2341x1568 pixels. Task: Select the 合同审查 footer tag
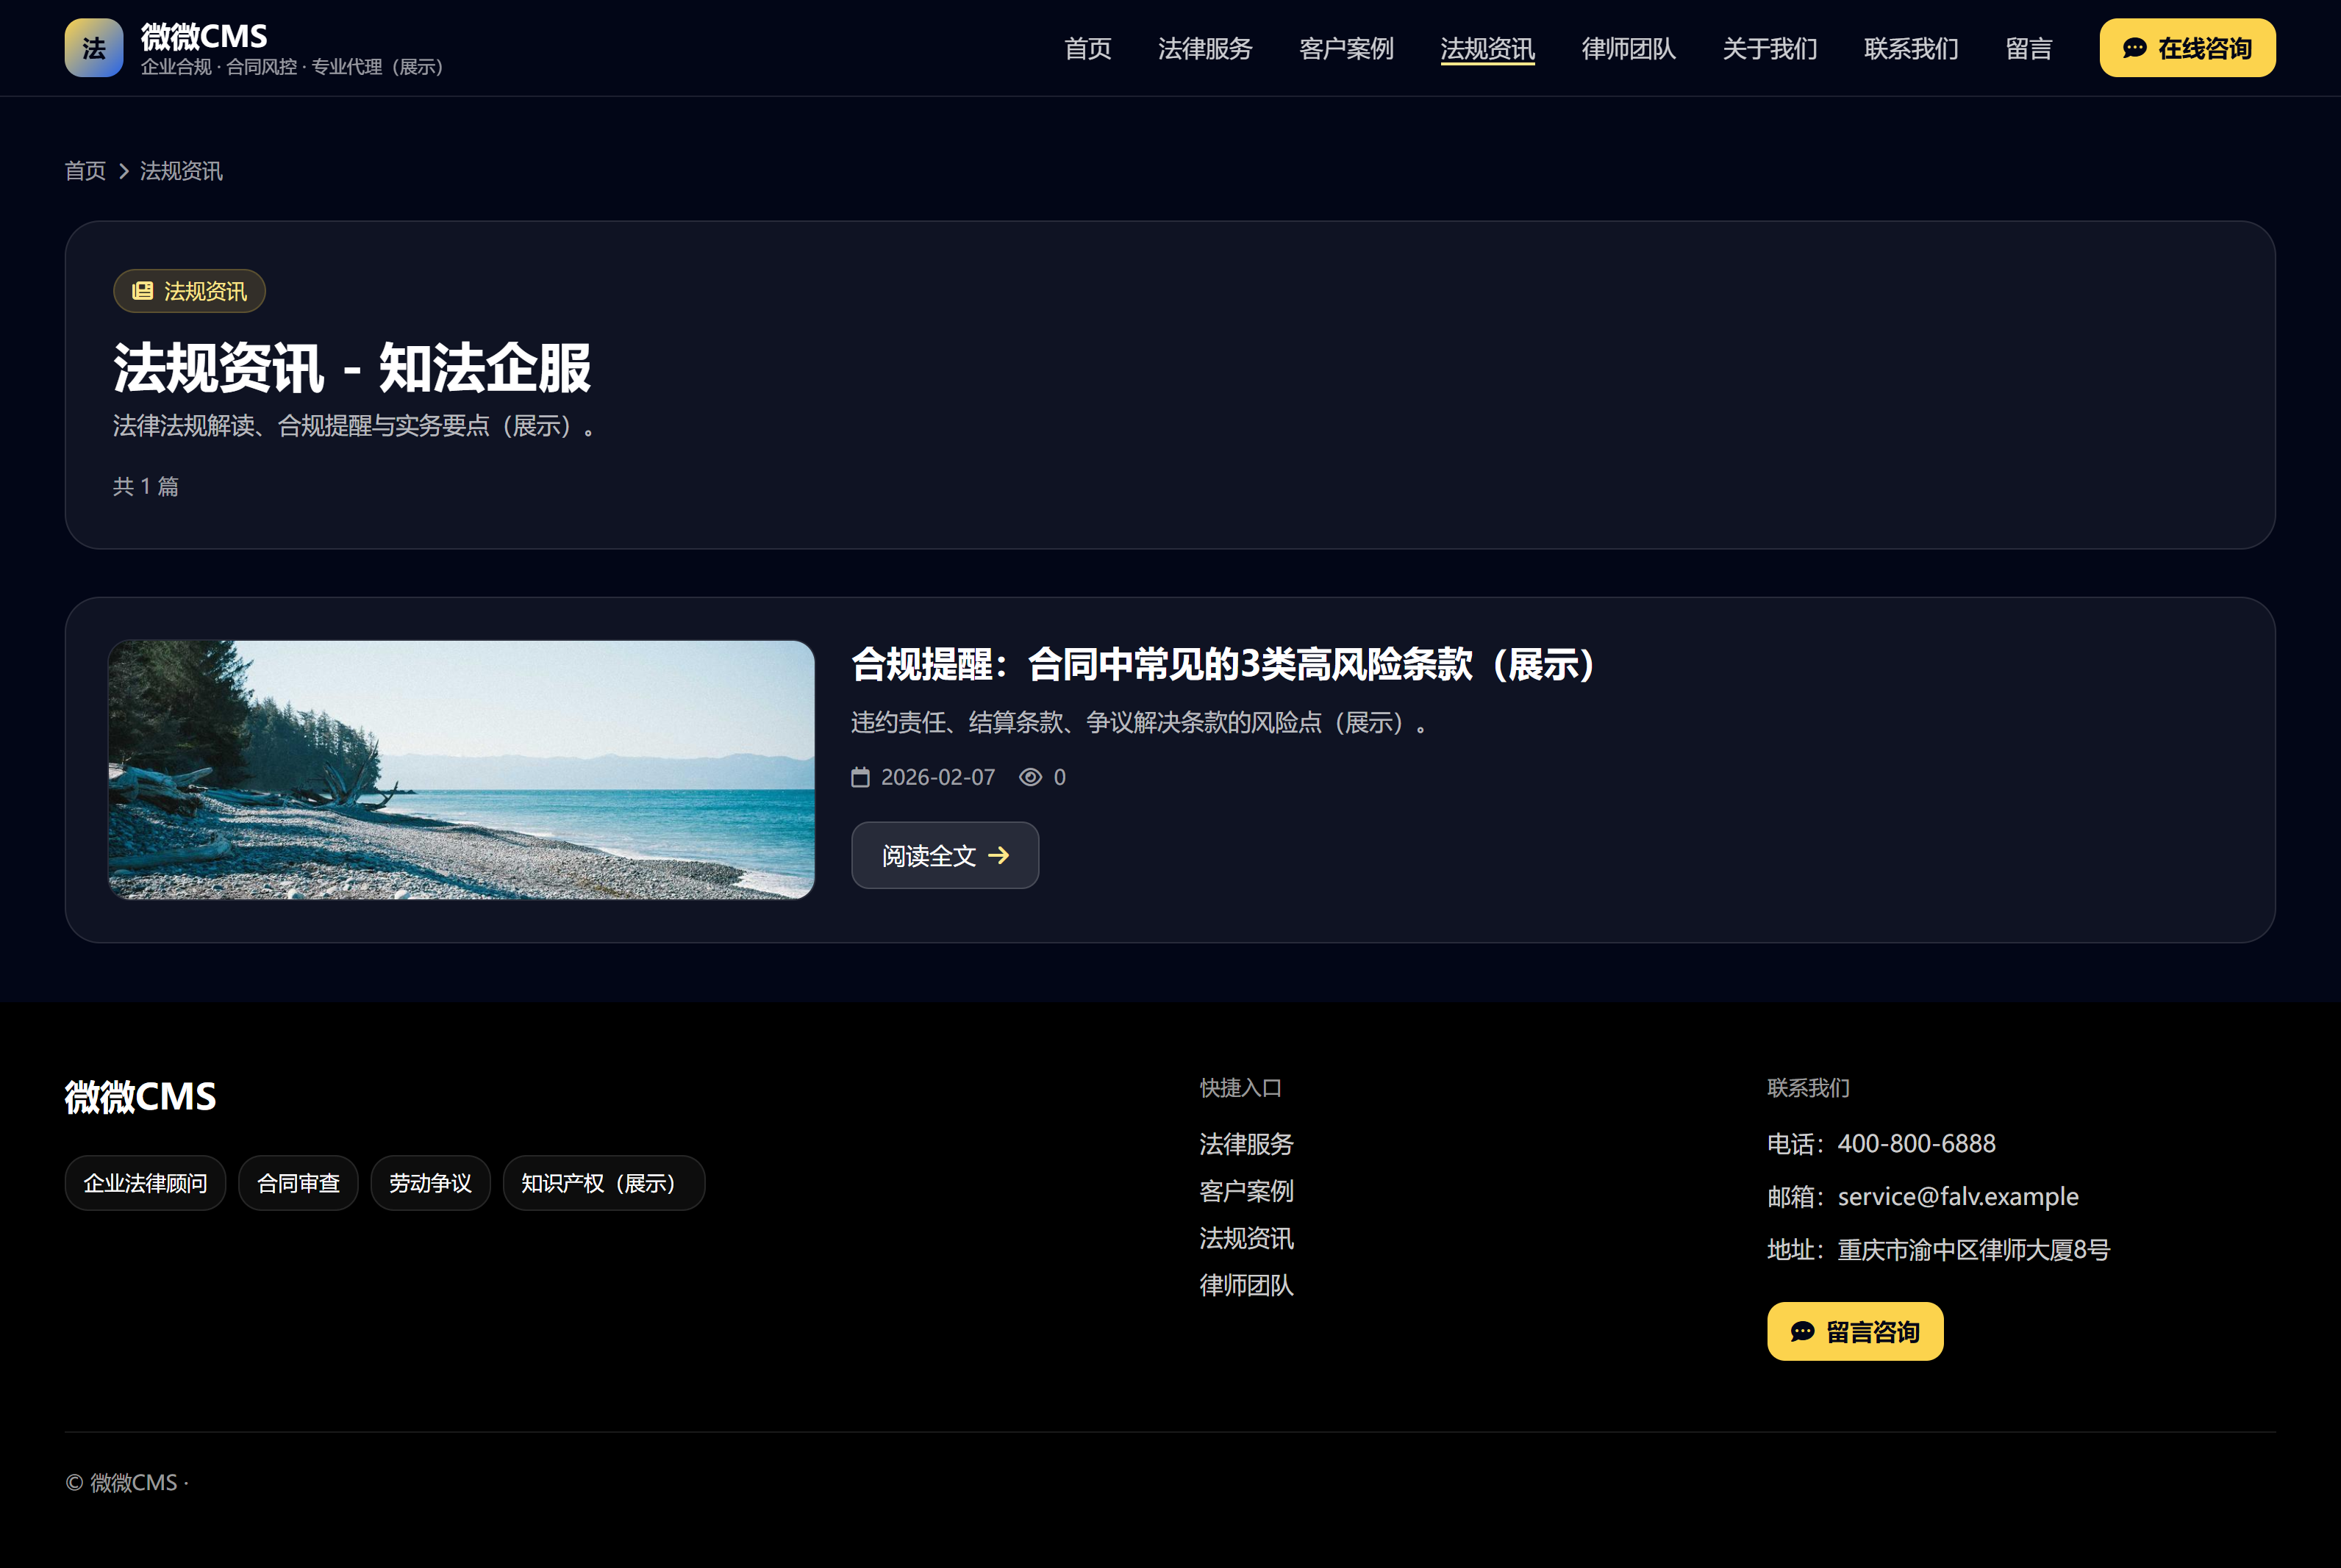point(298,1183)
